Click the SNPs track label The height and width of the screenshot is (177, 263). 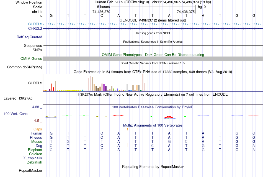tap(37, 50)
